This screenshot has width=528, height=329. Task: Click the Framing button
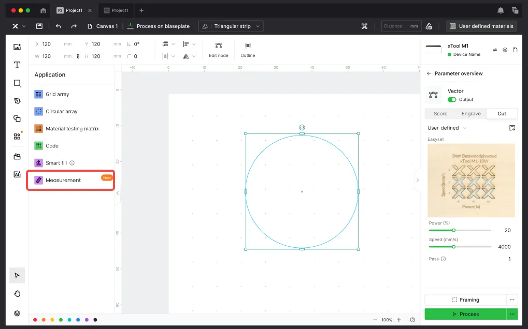coord(465,300)
